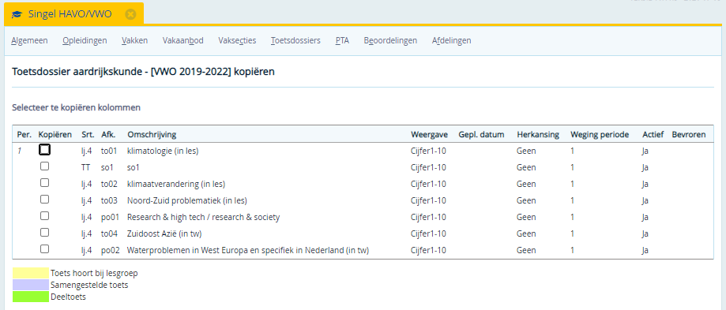
Task: Click the yellow 'Toets hoort bij lesgroep' swatch
Action: (31, 273)
